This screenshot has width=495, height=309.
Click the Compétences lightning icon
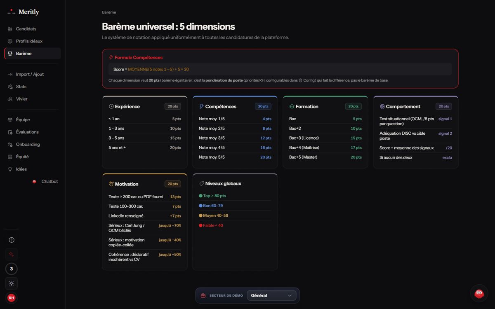[202, 106]
